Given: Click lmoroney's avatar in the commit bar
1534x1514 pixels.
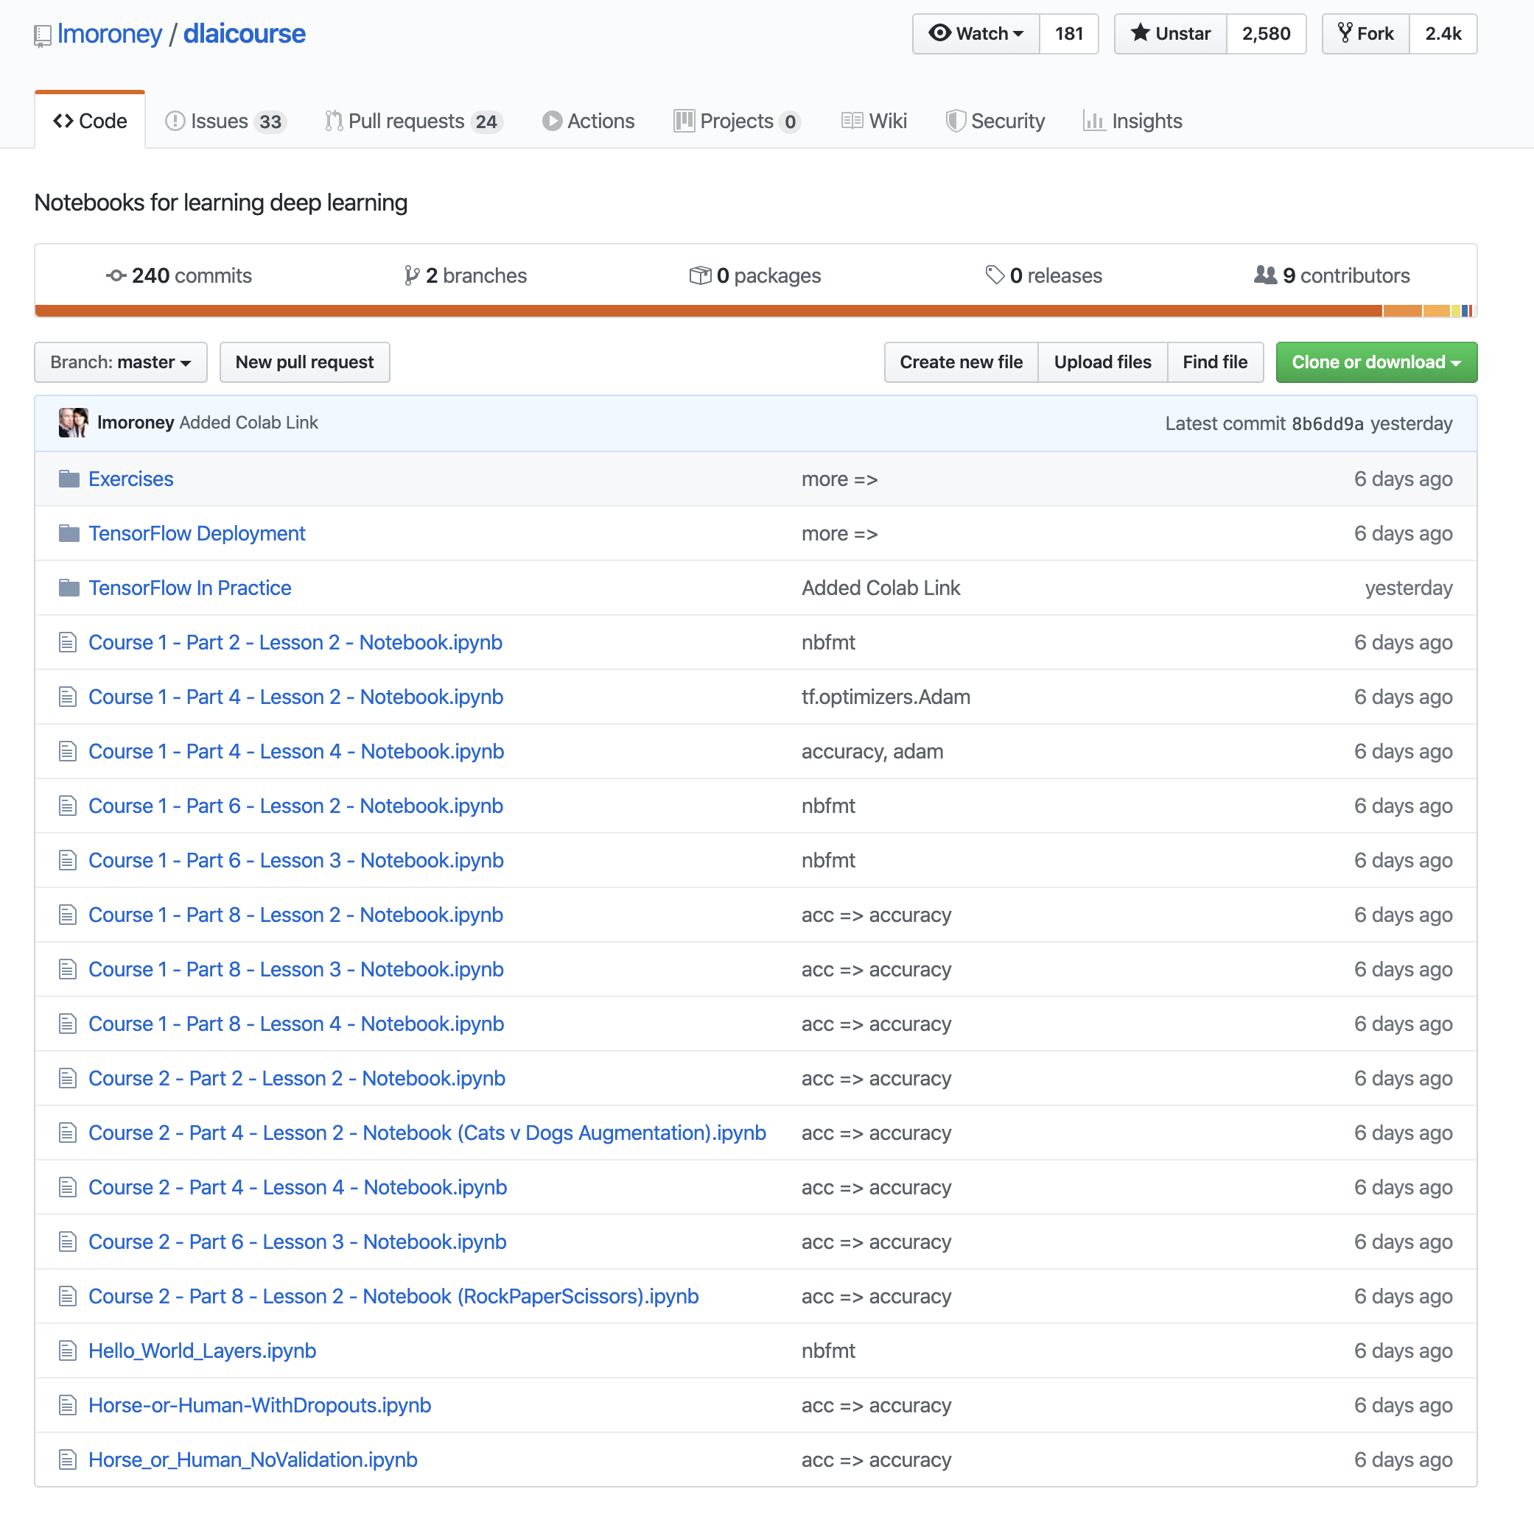Looking at the screenshot, I should point(73,422).
